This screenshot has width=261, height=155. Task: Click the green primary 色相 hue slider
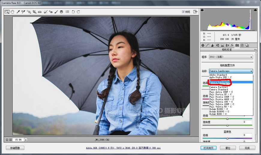click(x=227, y=119)
